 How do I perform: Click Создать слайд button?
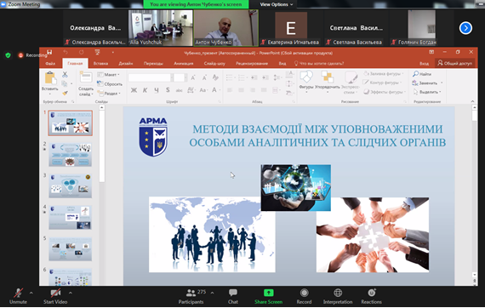click(x=86, y=83)
